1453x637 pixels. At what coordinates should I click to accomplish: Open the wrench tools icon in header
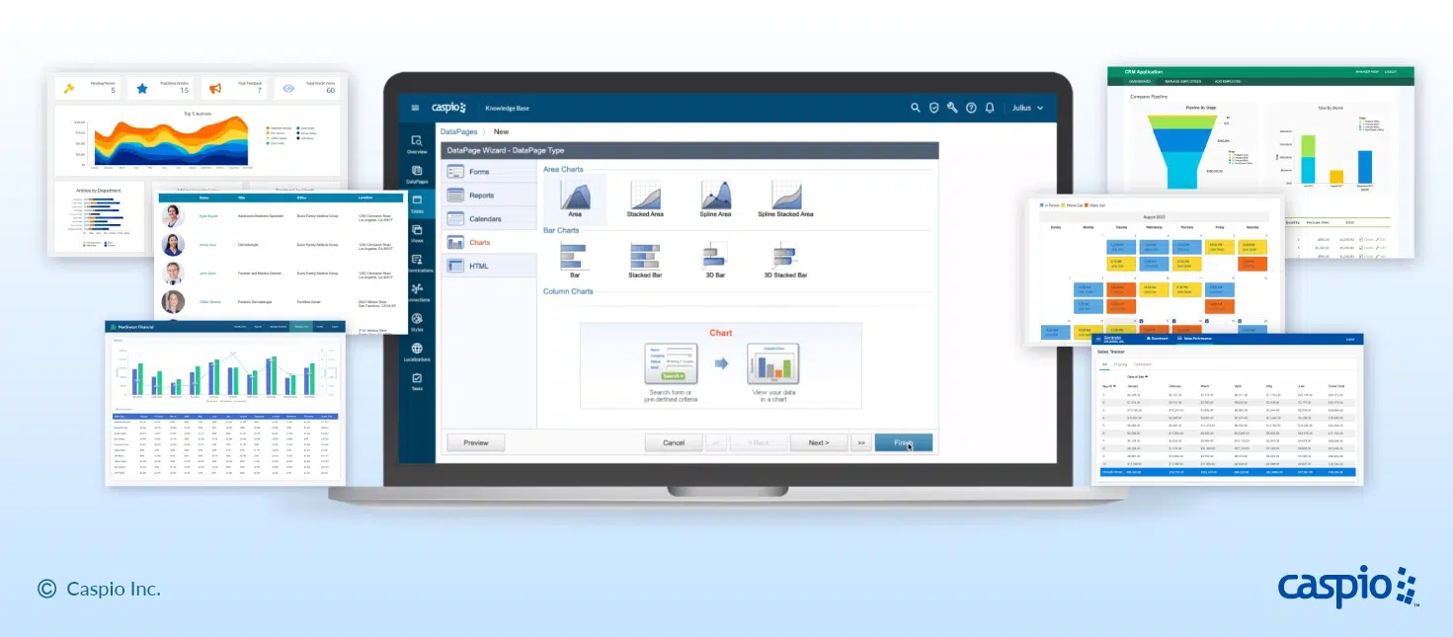click(x=952, y=108)
